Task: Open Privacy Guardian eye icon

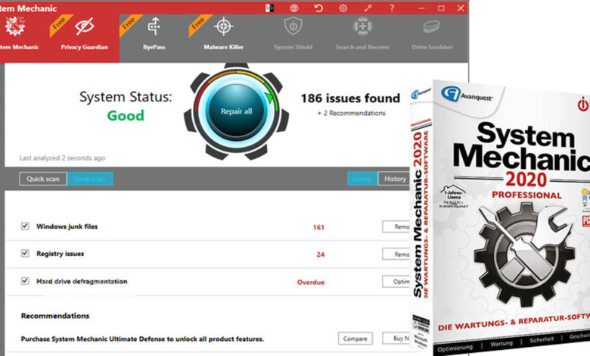Action: (x=84, y=27)
